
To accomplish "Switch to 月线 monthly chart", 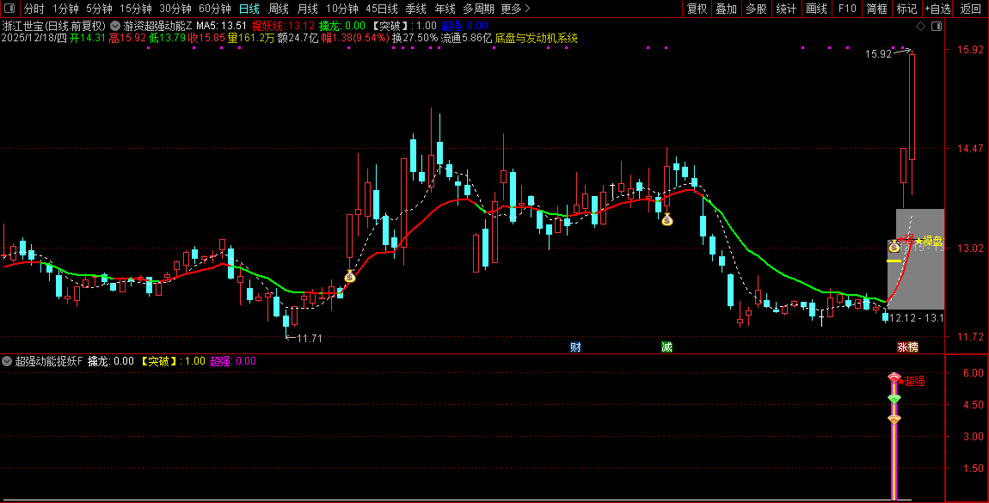I will [x=307, y=9].
